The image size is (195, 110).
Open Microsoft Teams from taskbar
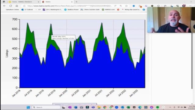[x=93, y=107]
